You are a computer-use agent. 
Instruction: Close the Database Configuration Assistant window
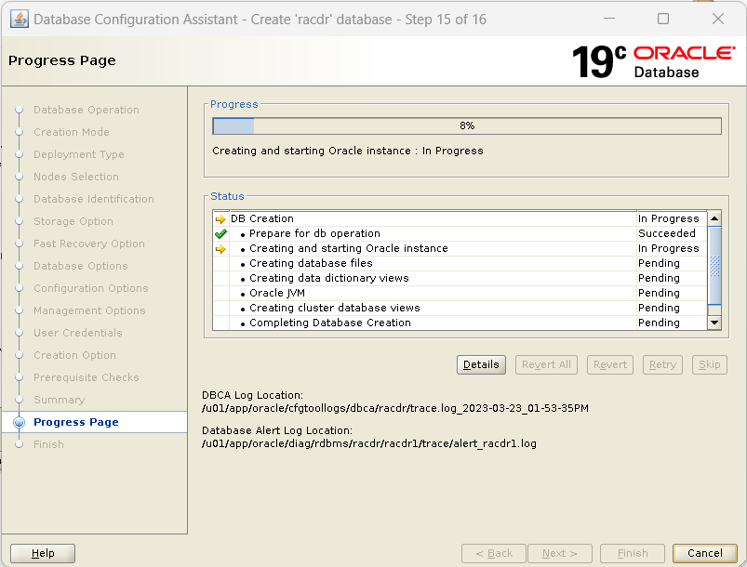point(718,19)
